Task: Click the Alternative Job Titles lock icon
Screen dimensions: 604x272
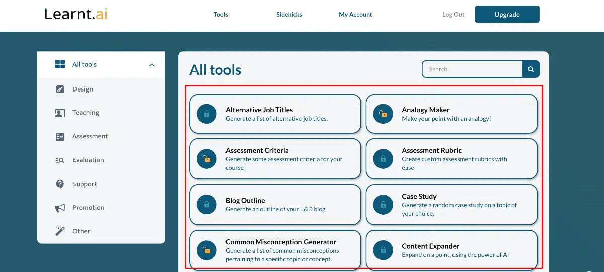Action: 207,114
